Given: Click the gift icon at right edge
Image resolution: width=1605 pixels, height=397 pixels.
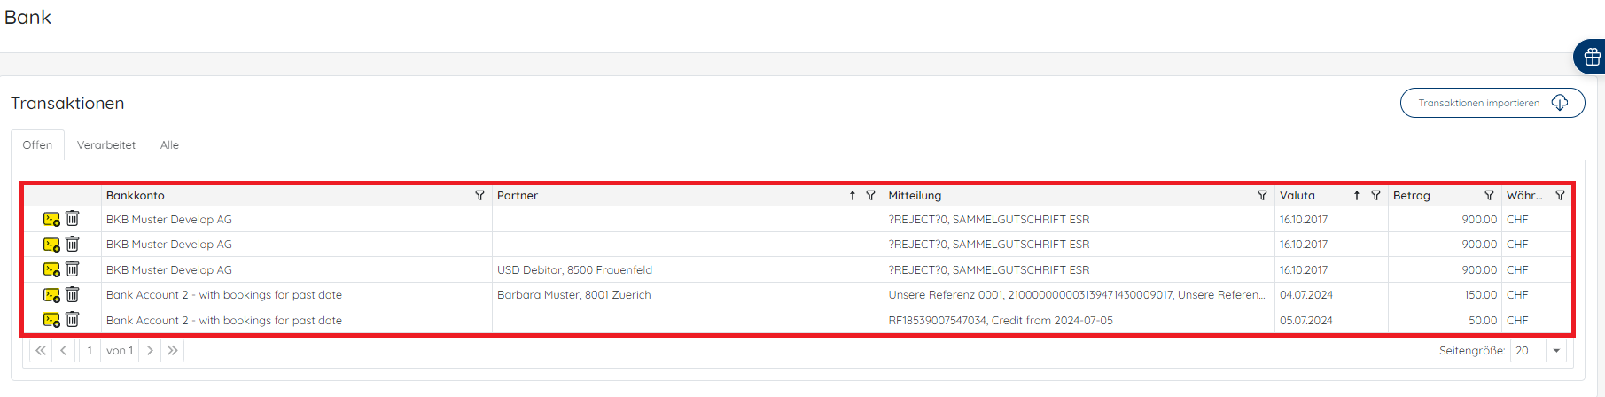Looking at the screenshot, I should click(1592, 57).
